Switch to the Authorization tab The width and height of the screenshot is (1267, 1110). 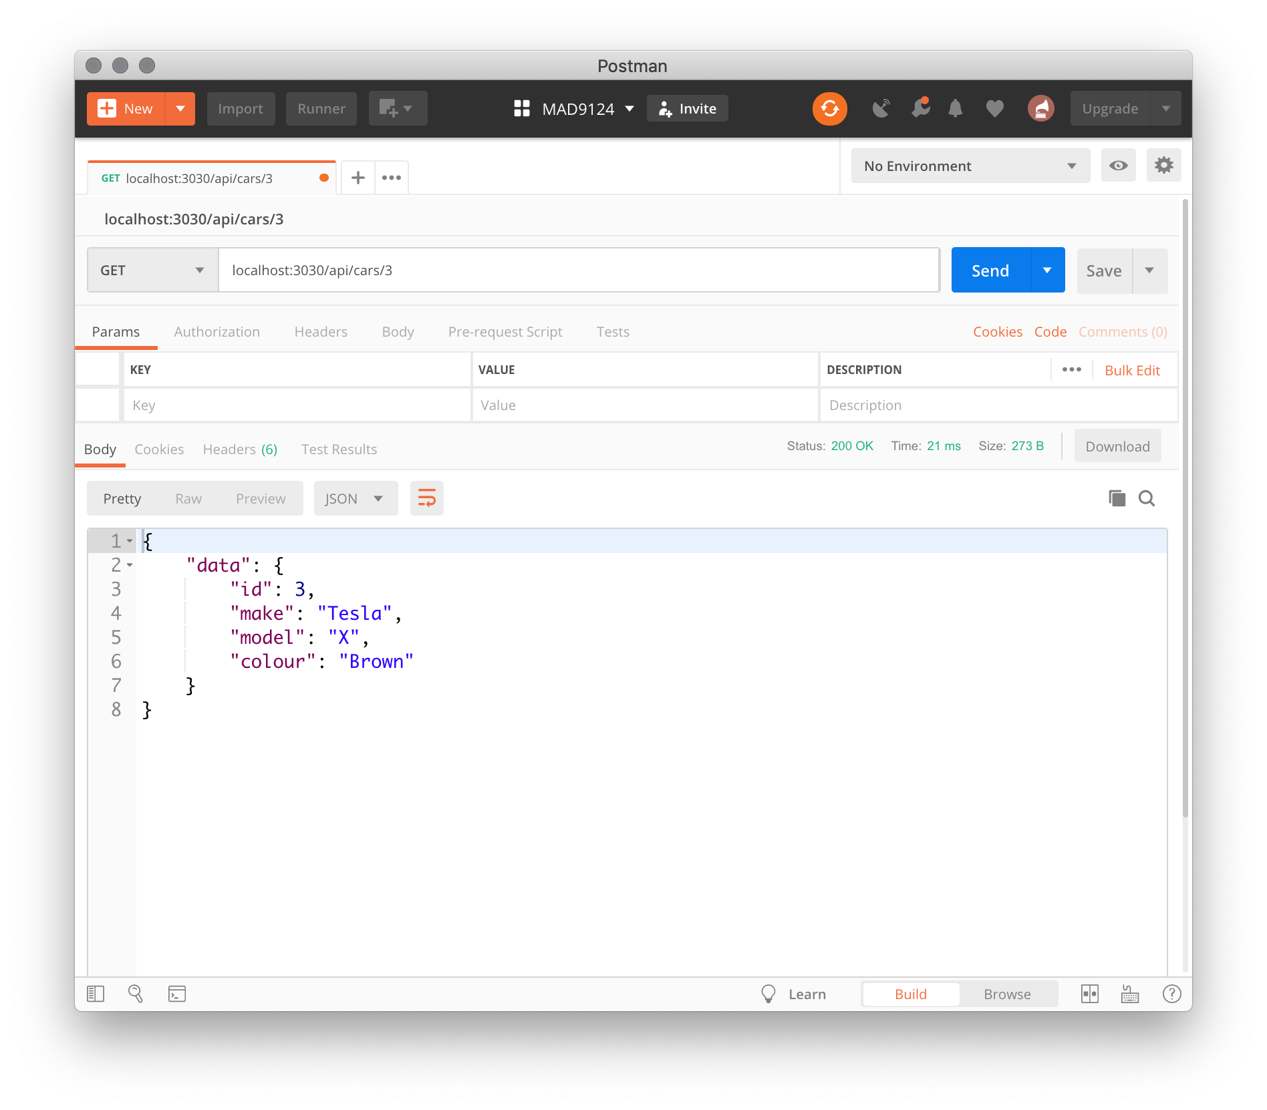217,332
